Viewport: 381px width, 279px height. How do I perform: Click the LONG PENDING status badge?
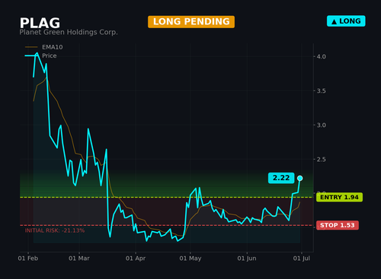pyautogui.click(x=191, y=22)
